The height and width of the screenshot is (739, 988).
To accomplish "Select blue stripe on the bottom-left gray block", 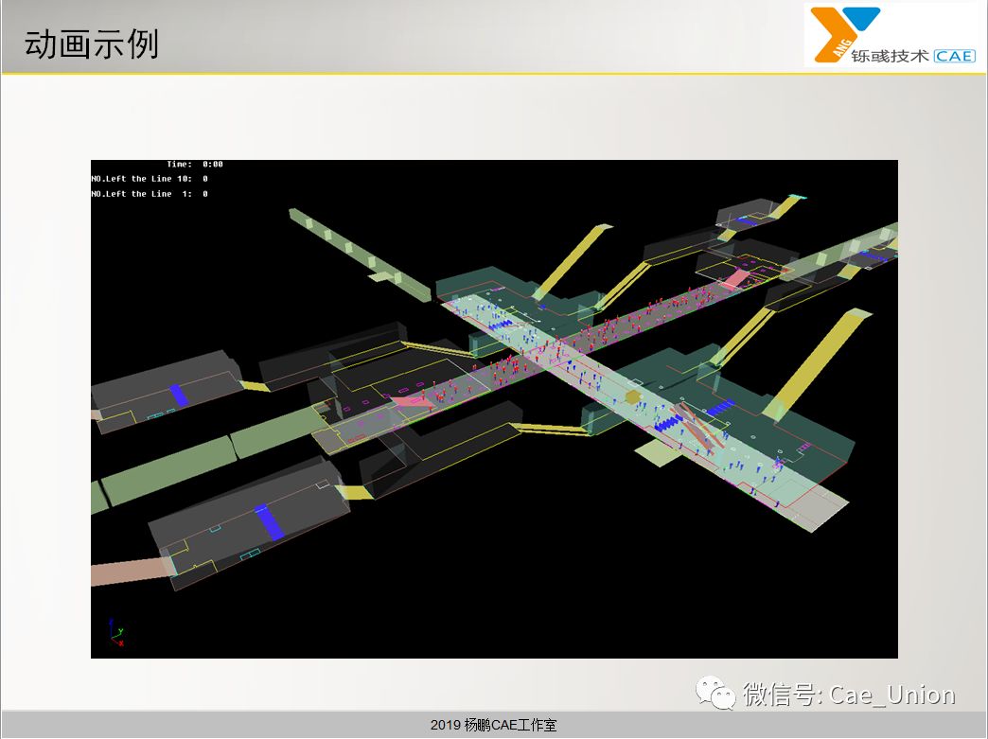I will pyautogui.click(x=269, y=522).
